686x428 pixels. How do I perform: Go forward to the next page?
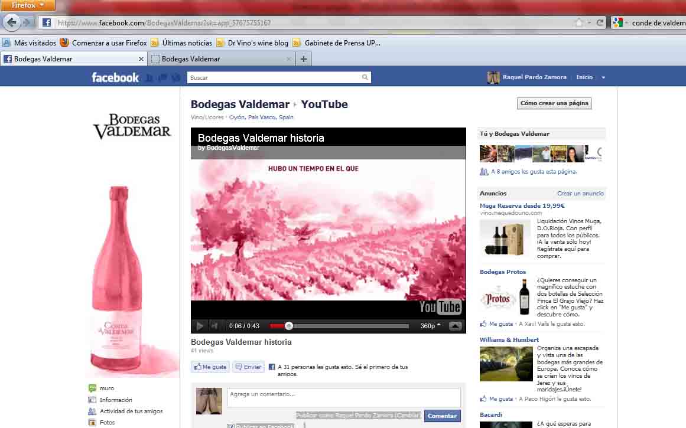(x=27, y=22)
